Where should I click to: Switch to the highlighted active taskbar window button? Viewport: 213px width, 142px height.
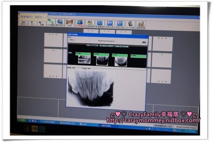107,126
